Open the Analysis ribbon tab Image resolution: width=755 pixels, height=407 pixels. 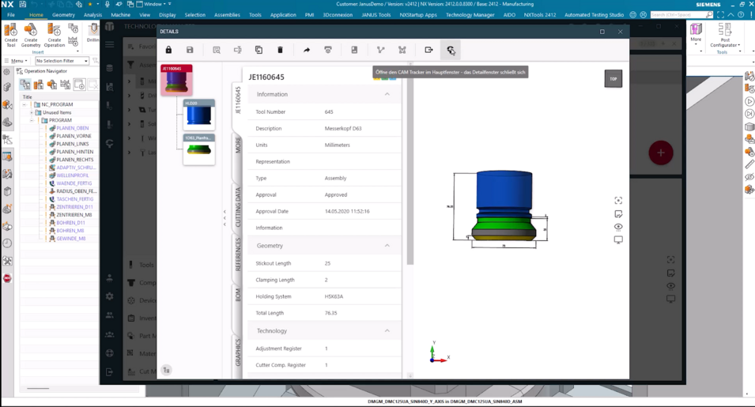pyautogui.click(x=93, y=15)
